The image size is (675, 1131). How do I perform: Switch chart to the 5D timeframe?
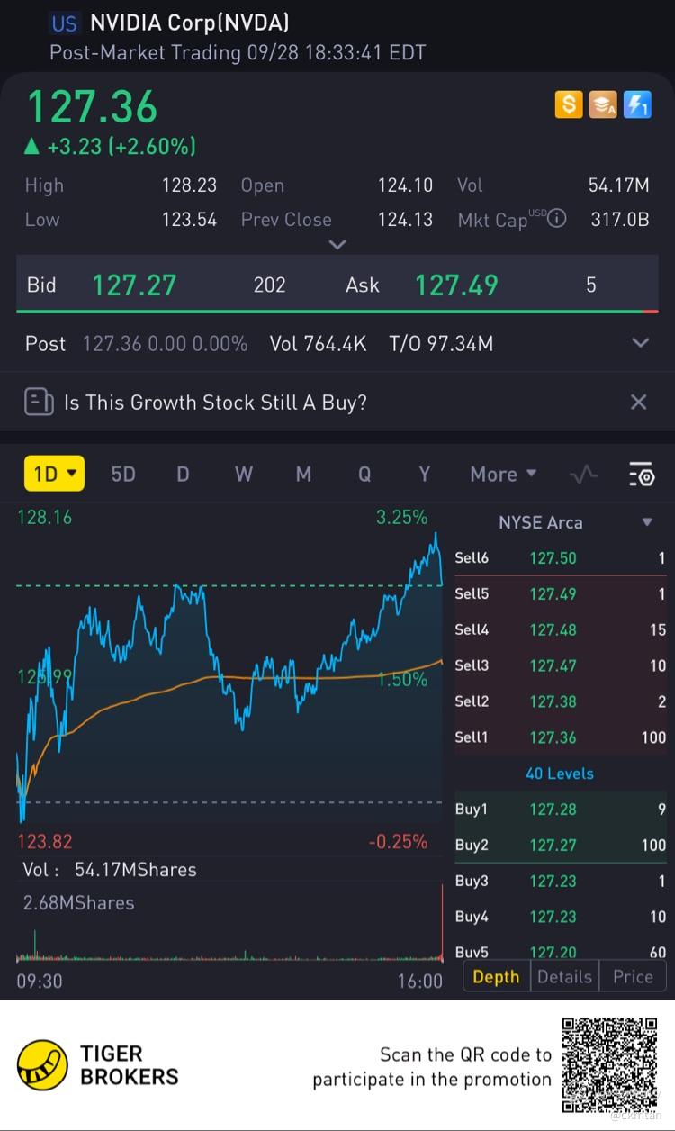pos(123,474)
